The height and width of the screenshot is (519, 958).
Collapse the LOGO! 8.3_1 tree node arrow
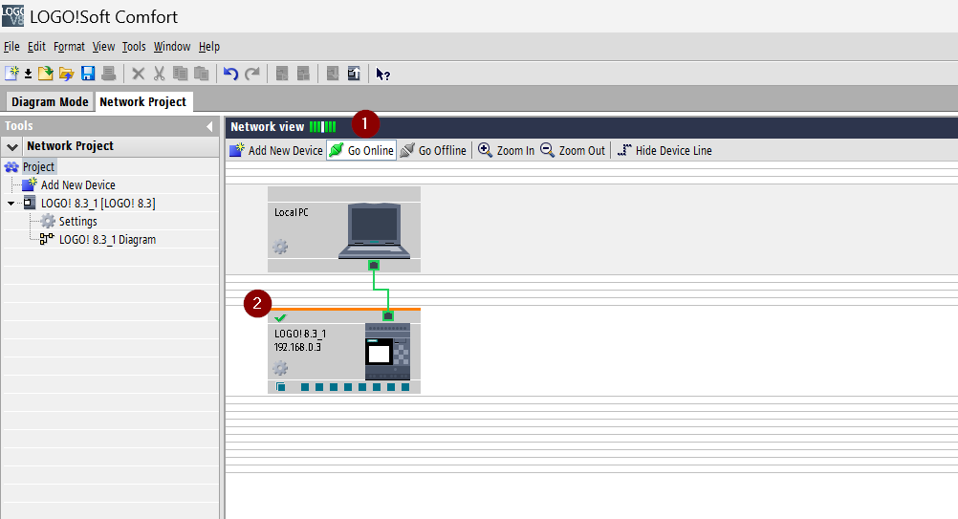11,204
